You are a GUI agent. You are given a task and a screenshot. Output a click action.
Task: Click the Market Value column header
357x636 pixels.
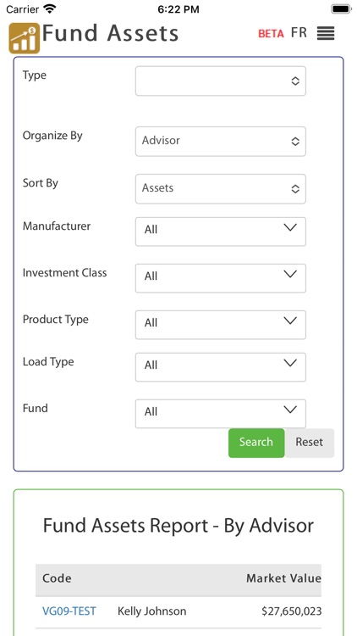[283, 578]
